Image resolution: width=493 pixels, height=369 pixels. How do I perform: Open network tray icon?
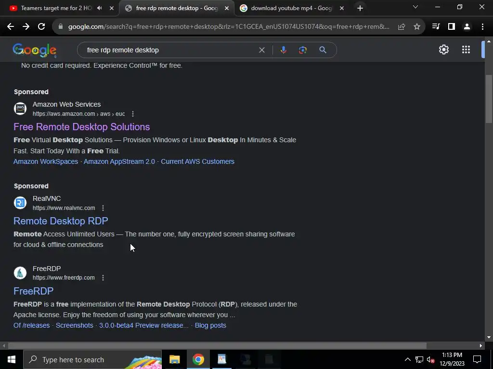tap(419, 359)
